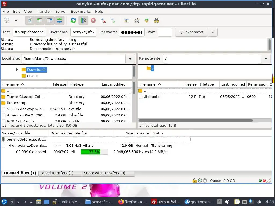The width and height of the screenshot is (275, 206).
Task: Select the Music folder in local tree
Action: point(32,76)
